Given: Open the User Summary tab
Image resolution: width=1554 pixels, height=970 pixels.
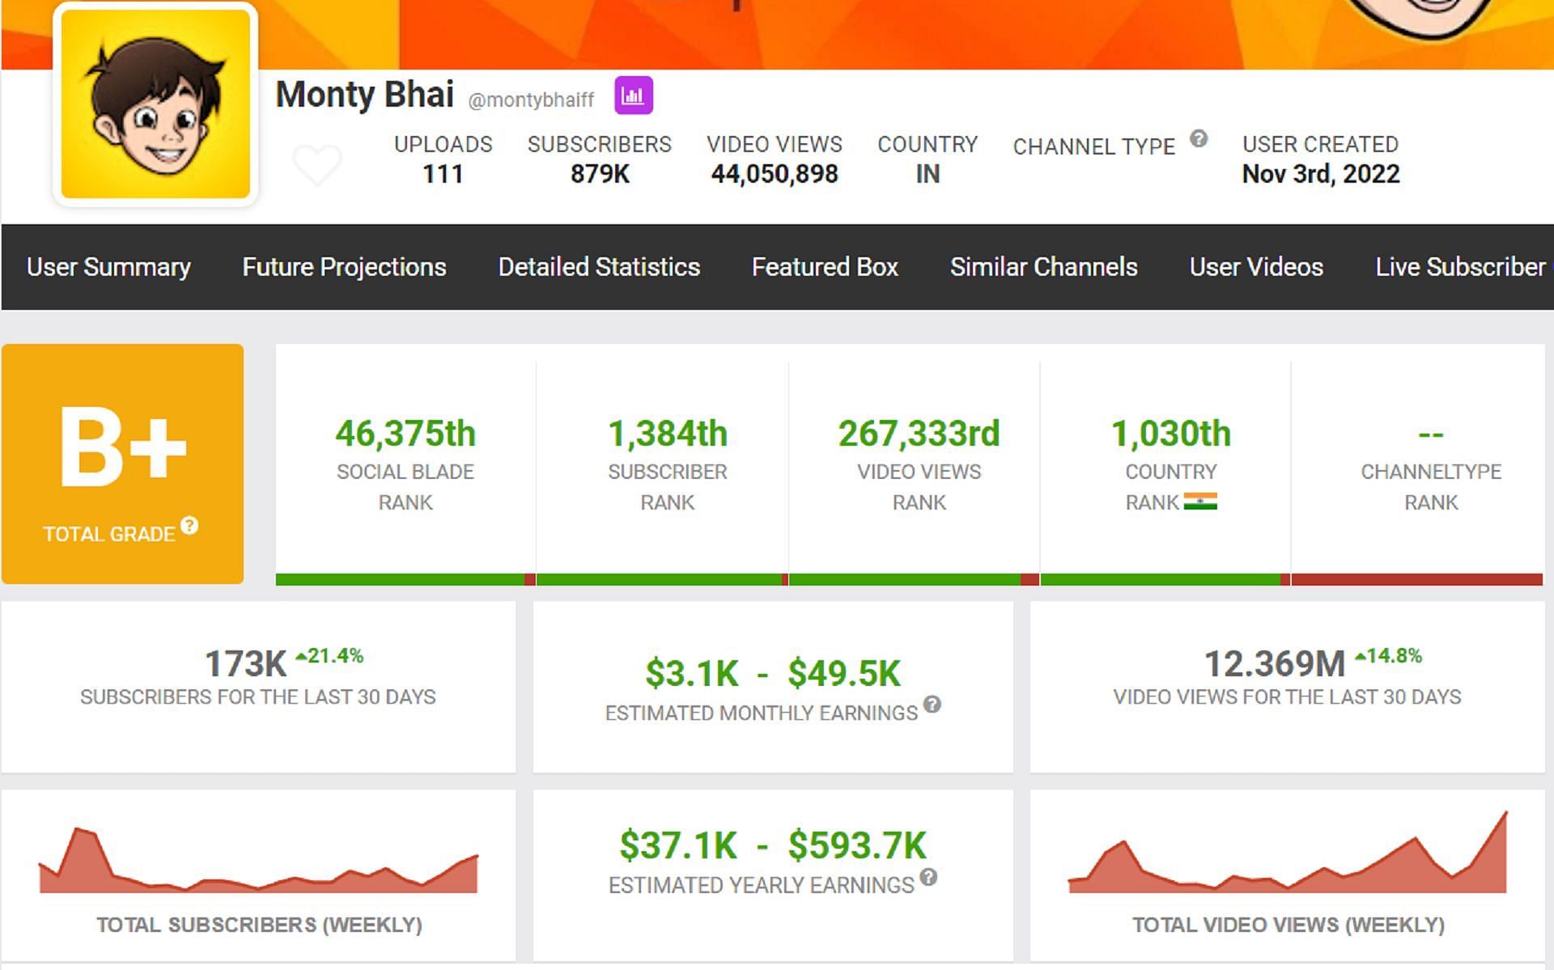Looking at the screenshot, I should [108, 267].
